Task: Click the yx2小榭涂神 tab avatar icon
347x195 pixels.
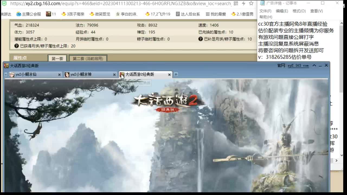Action: click(67, 74)
